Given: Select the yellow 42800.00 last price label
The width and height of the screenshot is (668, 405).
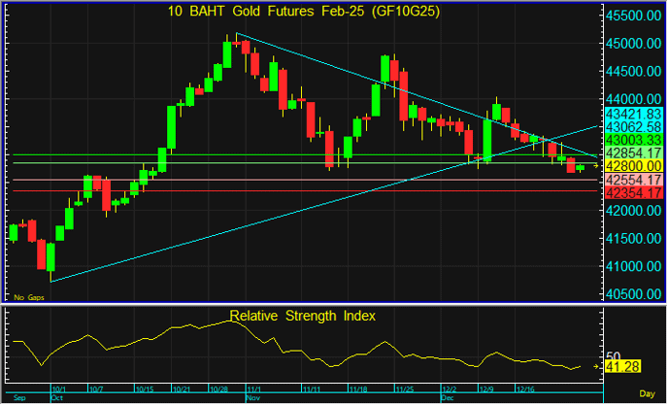Looking at the screenshot, I should tap(633, 166).
